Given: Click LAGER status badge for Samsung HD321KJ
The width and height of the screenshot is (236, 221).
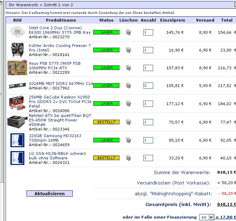Looking at the screenshot, I should tap(107, 140).
